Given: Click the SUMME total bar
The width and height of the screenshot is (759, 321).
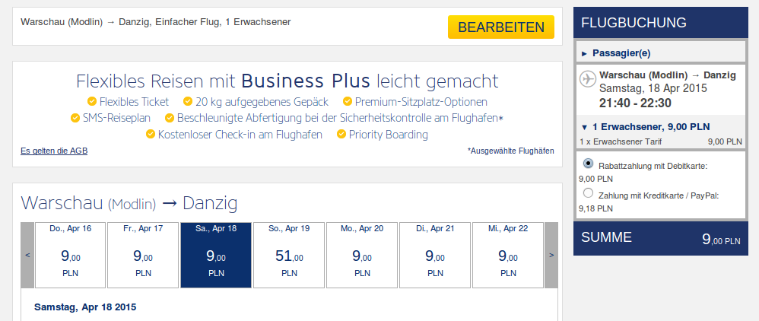Looking at the screenshot, I should click(x=661, y=238).
